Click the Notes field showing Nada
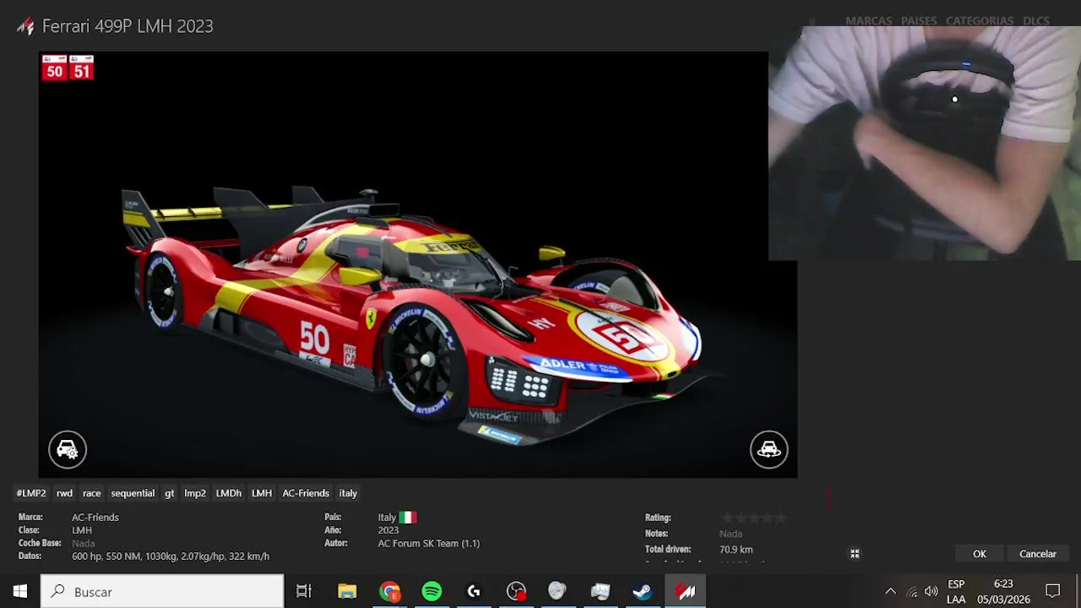This screenshot has height=608, width=1081. pyautogui.click(x=731, y=534)
